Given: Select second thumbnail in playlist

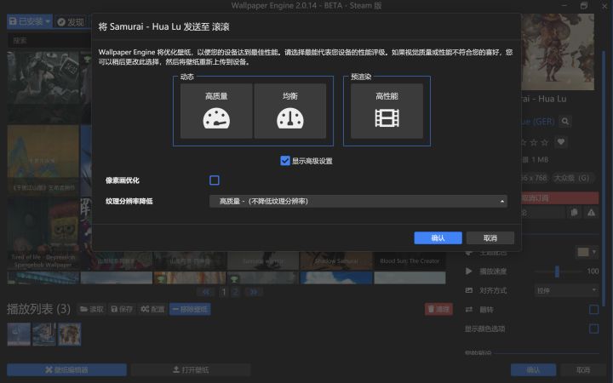Looking at the screenshot, I should 44,334.
